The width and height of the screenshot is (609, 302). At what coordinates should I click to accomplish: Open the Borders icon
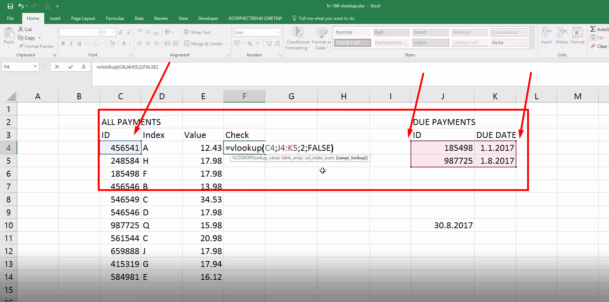click(96, 43)
